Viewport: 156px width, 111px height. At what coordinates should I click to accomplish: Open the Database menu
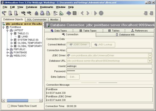click(x=32, y=7)
